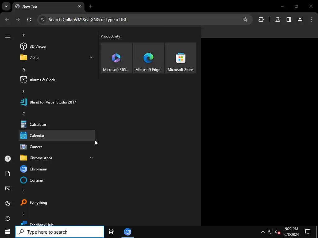This screenshot has height=238, width=318.
Task: Open the Microsoft Store tile
Action: pyautogui.click(x=181, y=58)
